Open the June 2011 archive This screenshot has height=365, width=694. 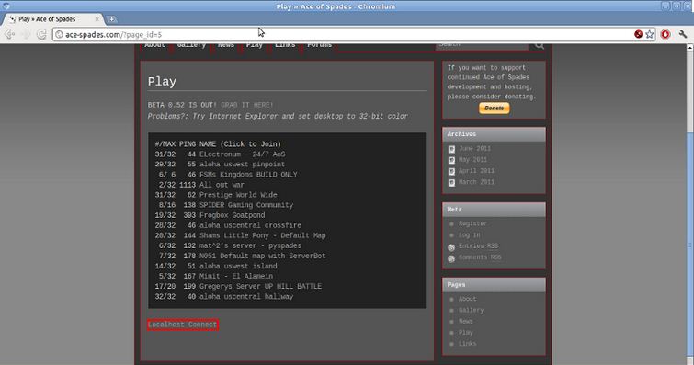[x=474, y=149]
